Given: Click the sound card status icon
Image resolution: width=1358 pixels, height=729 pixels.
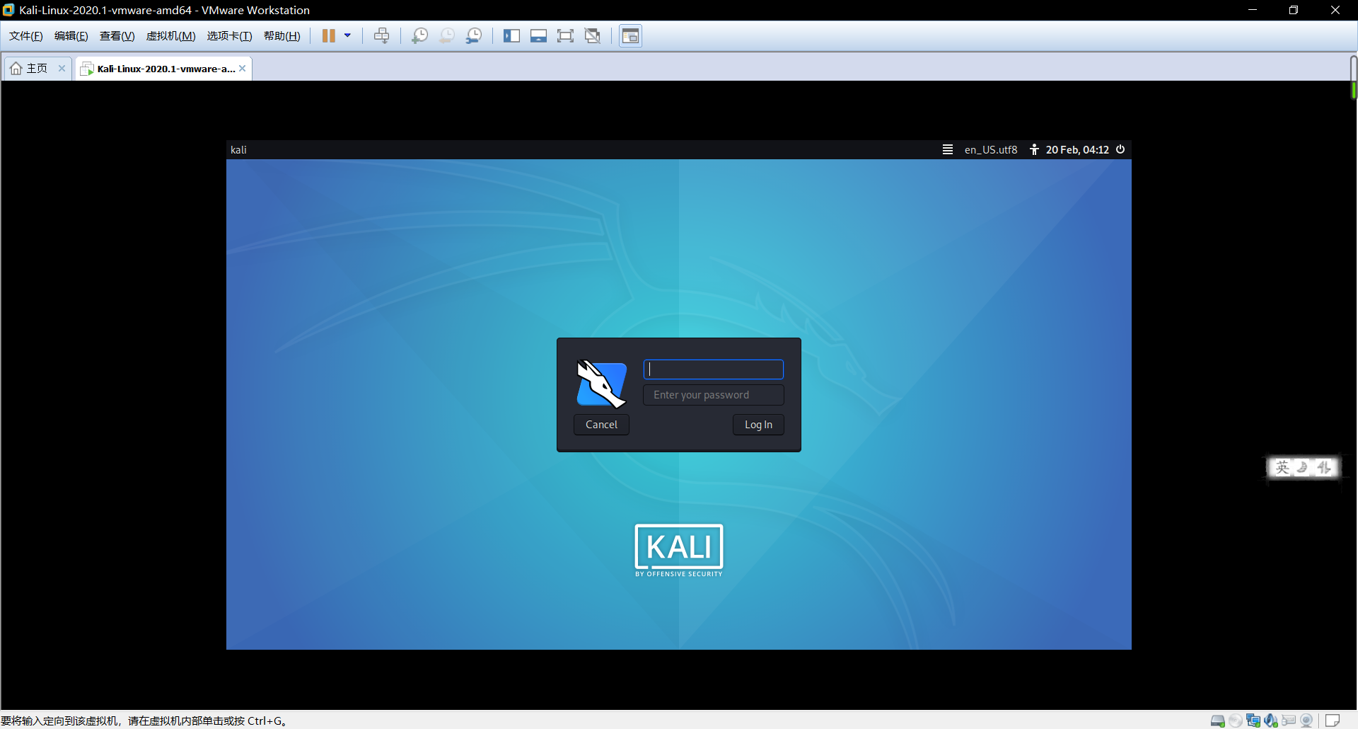Looking at the screenshot, I should [x=1271, y=721].
